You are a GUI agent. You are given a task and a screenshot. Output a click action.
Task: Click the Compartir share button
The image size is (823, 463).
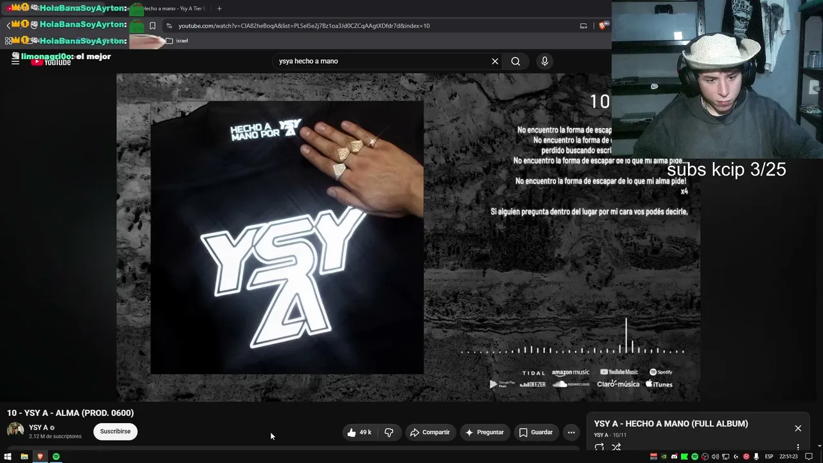430,433
